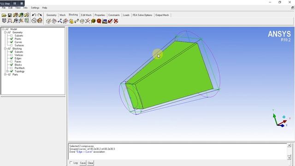Enable the Geometry Subsets checkbox

point(12,36)
